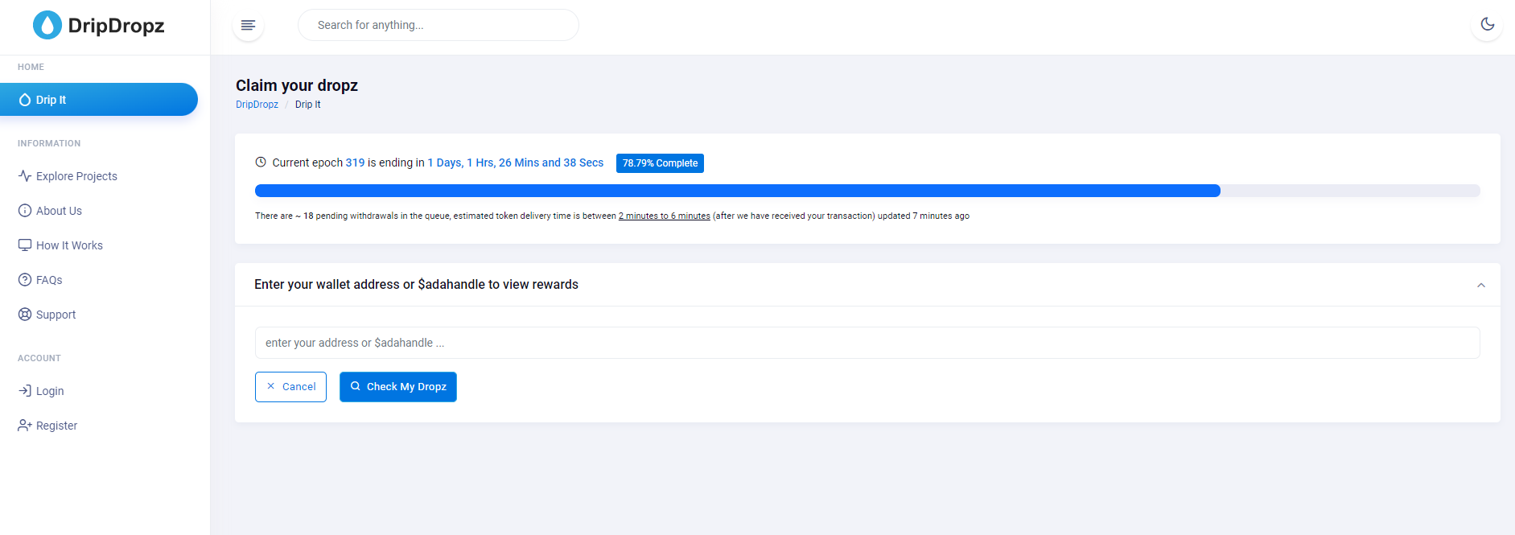The image size is (1515, 535).
Task: Switch to dark mode with the moon icon
Action: pos(1487,24)
